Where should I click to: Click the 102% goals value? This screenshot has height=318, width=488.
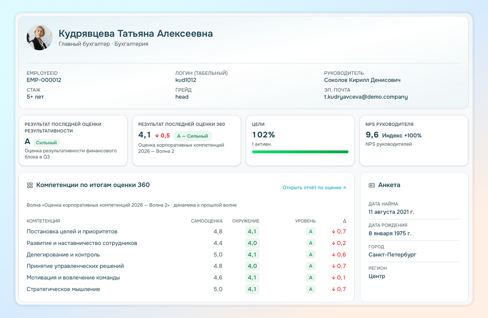pyautogui.click(x=263, y=135)
